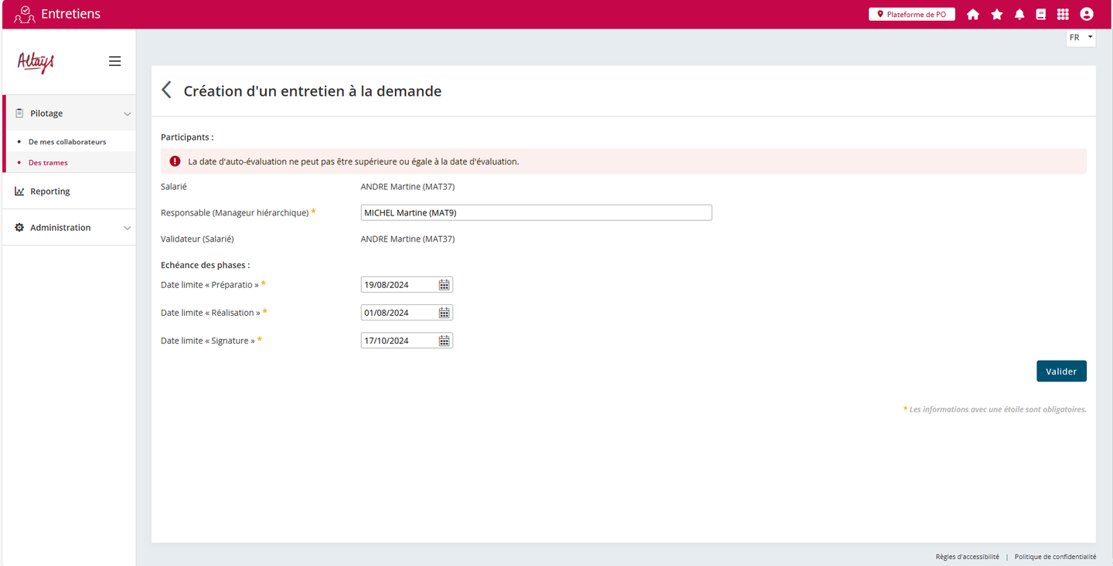Image resolution: width=1113 pixels, height=566 pixels.
Task: Open the user account profile icon
Action: pyautogui.click(x=1087, y=15)
